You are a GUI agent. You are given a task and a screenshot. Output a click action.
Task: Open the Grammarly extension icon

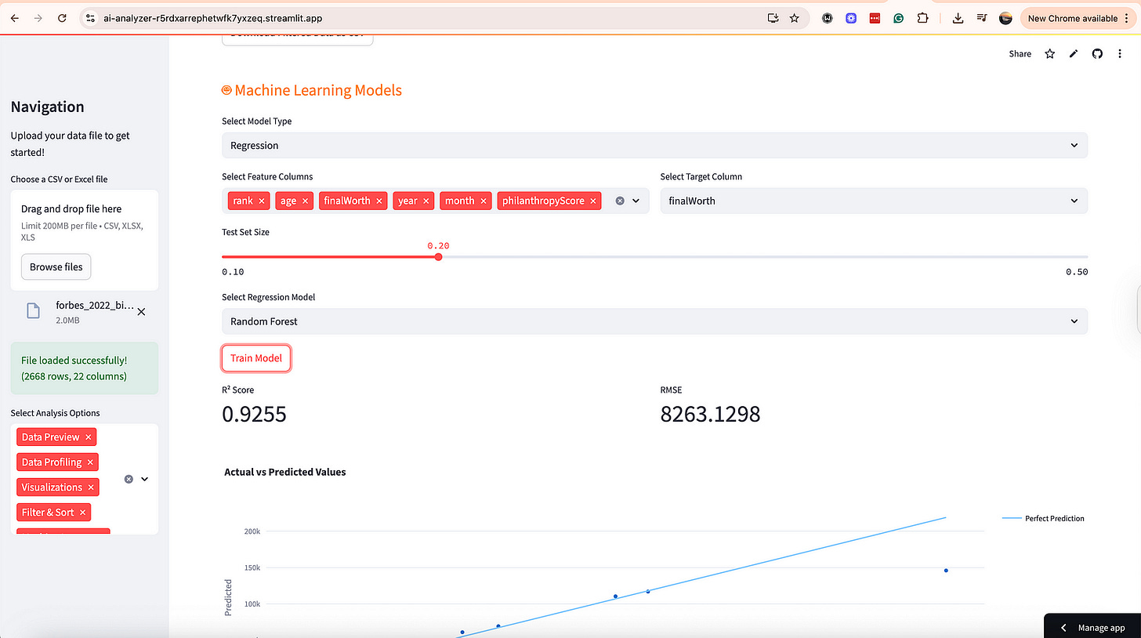click(x=899, y=18)
